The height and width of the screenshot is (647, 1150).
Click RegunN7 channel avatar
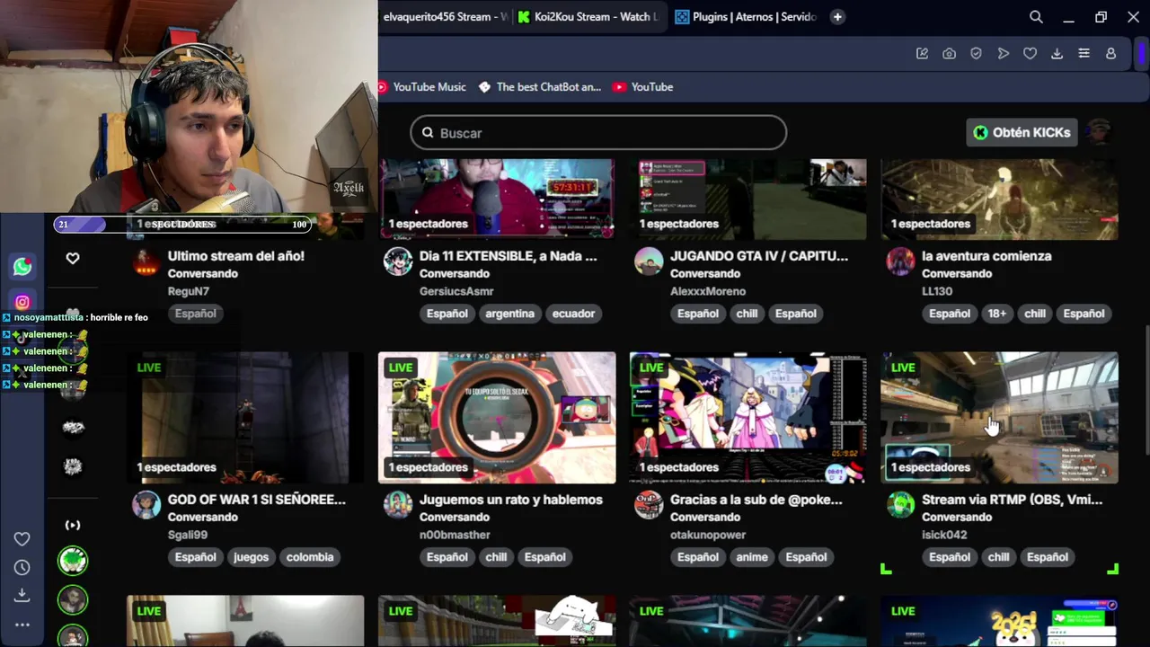coord(146,261)
